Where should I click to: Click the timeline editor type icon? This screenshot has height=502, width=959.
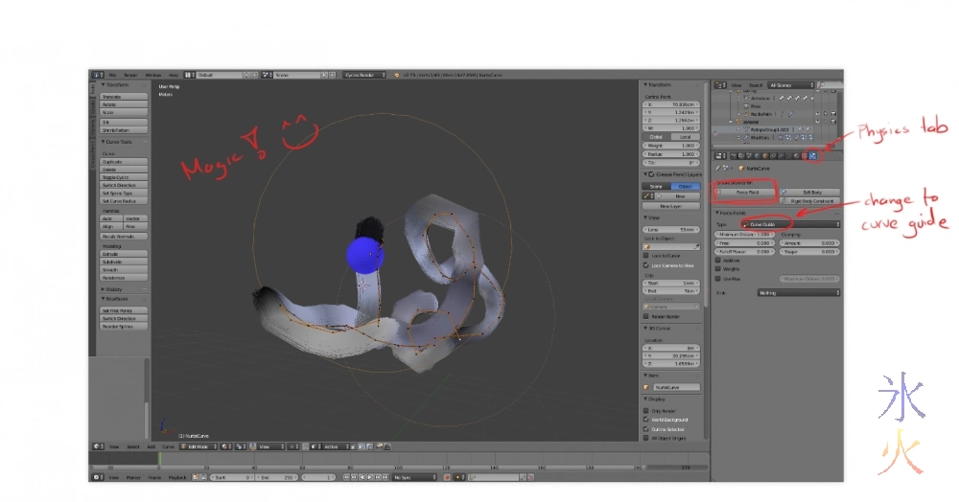coord(98,476)
